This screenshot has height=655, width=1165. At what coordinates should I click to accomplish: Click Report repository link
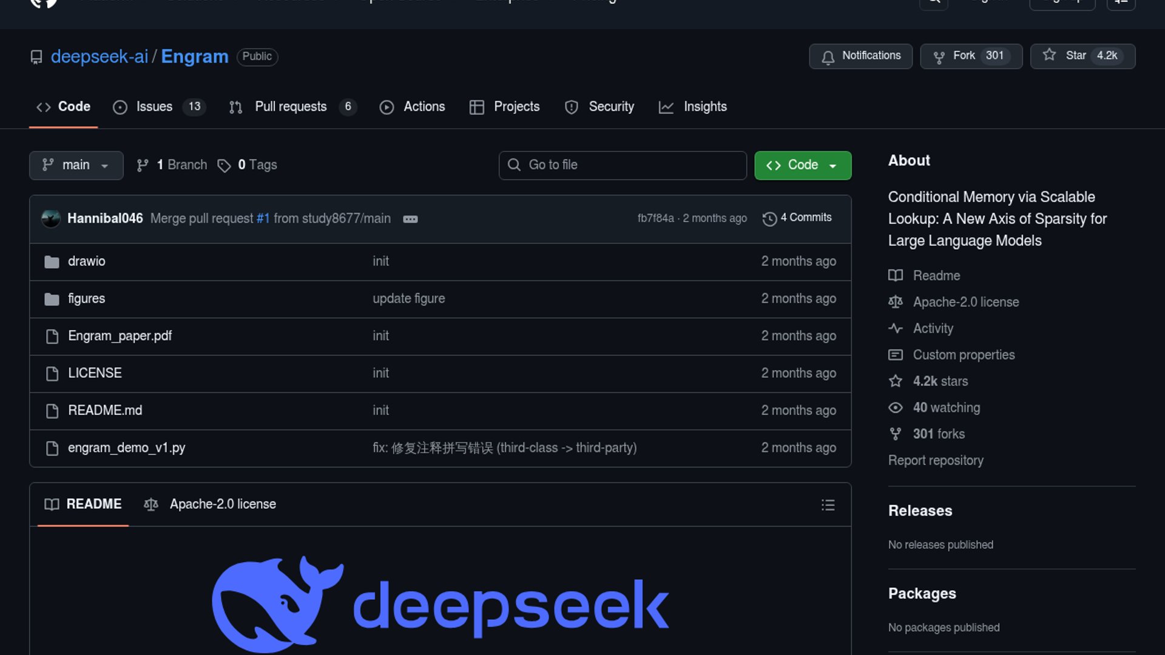[935, 460]
